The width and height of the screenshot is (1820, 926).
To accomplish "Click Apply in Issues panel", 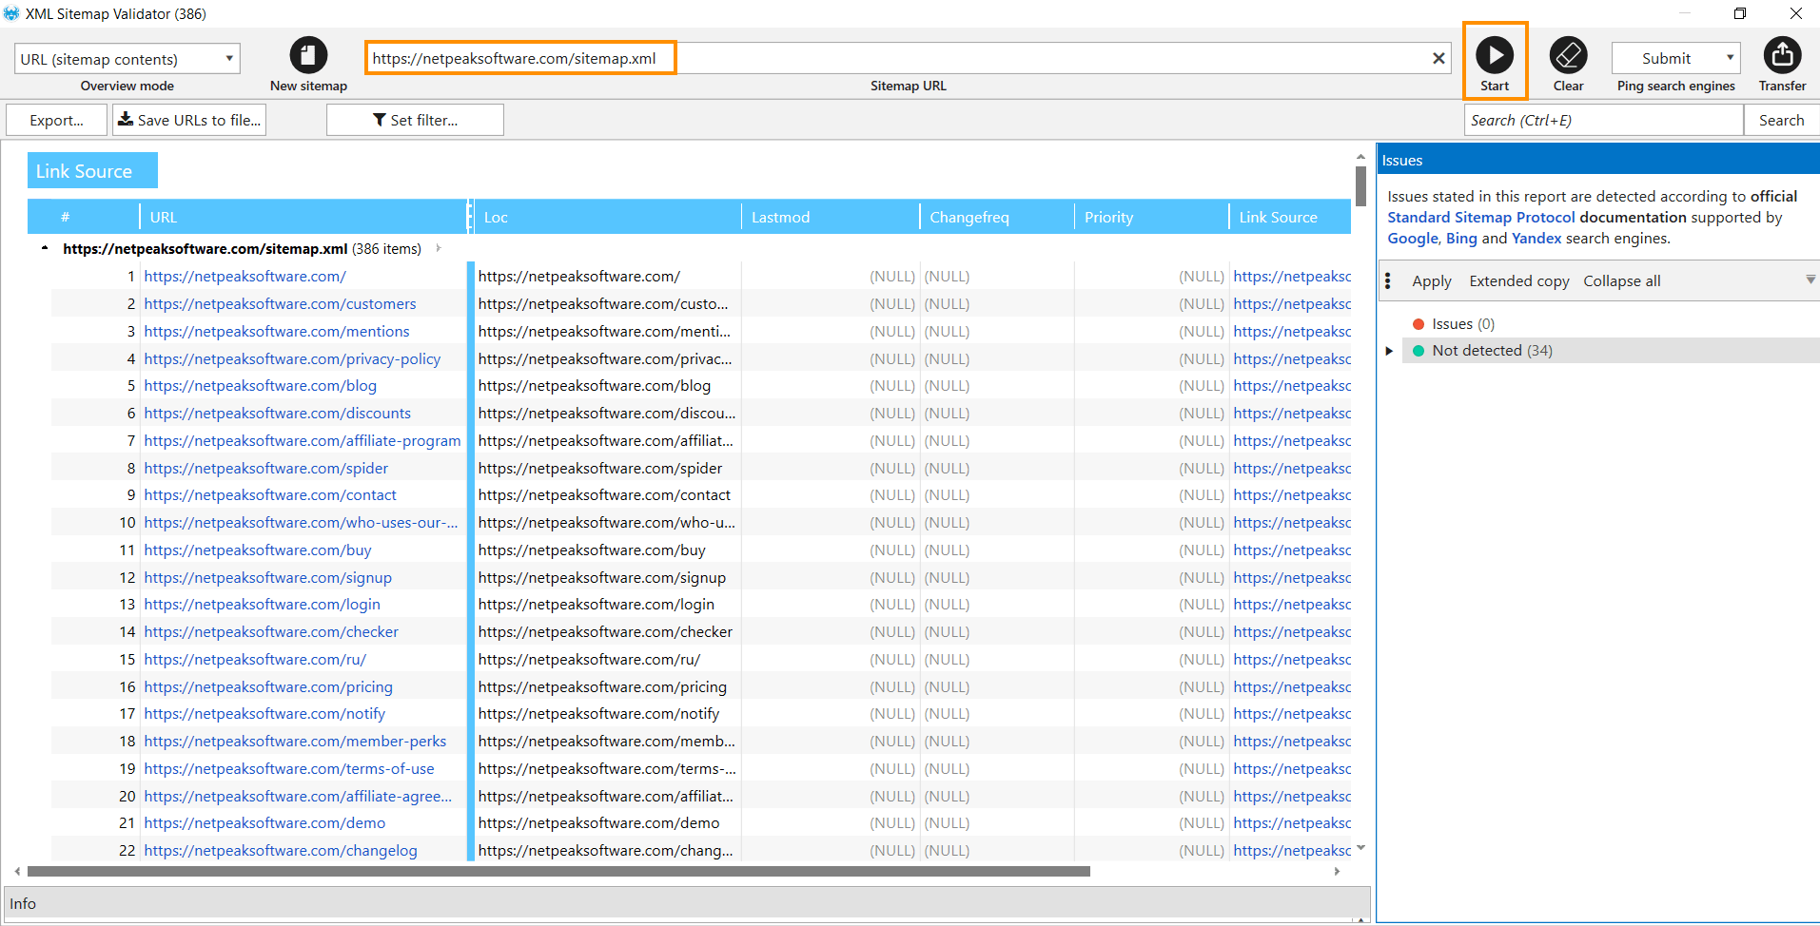I will click(1431, 280).
